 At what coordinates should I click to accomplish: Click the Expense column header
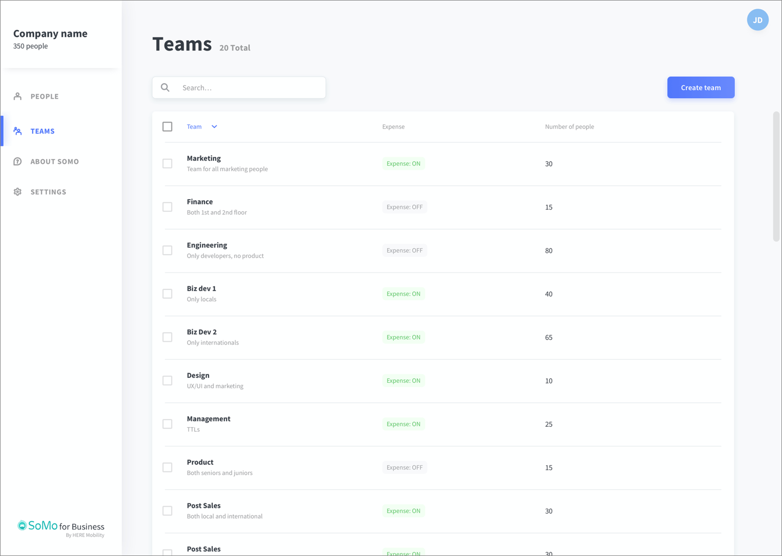(393, 127)
